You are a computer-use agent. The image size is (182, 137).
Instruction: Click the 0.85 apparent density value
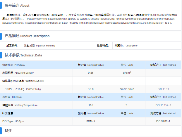[91, 73]
